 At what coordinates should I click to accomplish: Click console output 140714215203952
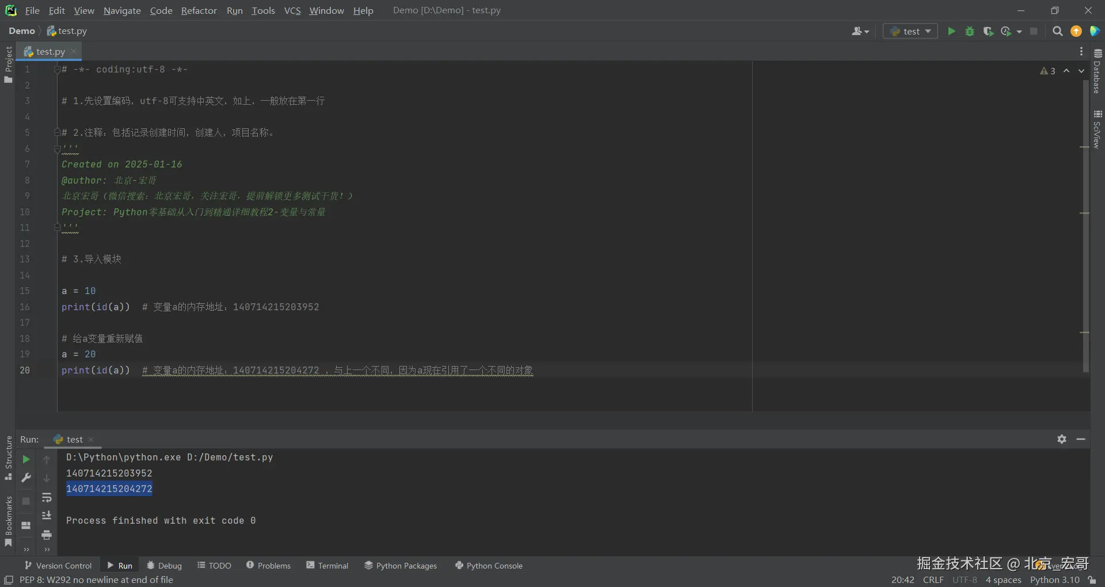[109, 473]
